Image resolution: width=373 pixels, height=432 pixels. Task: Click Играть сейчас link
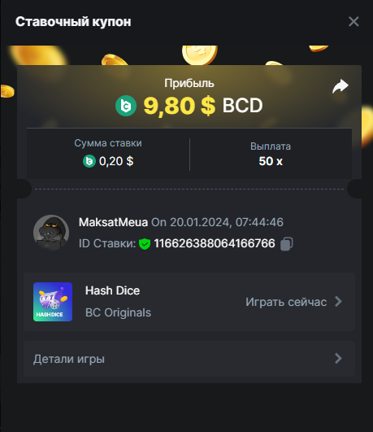286,302
